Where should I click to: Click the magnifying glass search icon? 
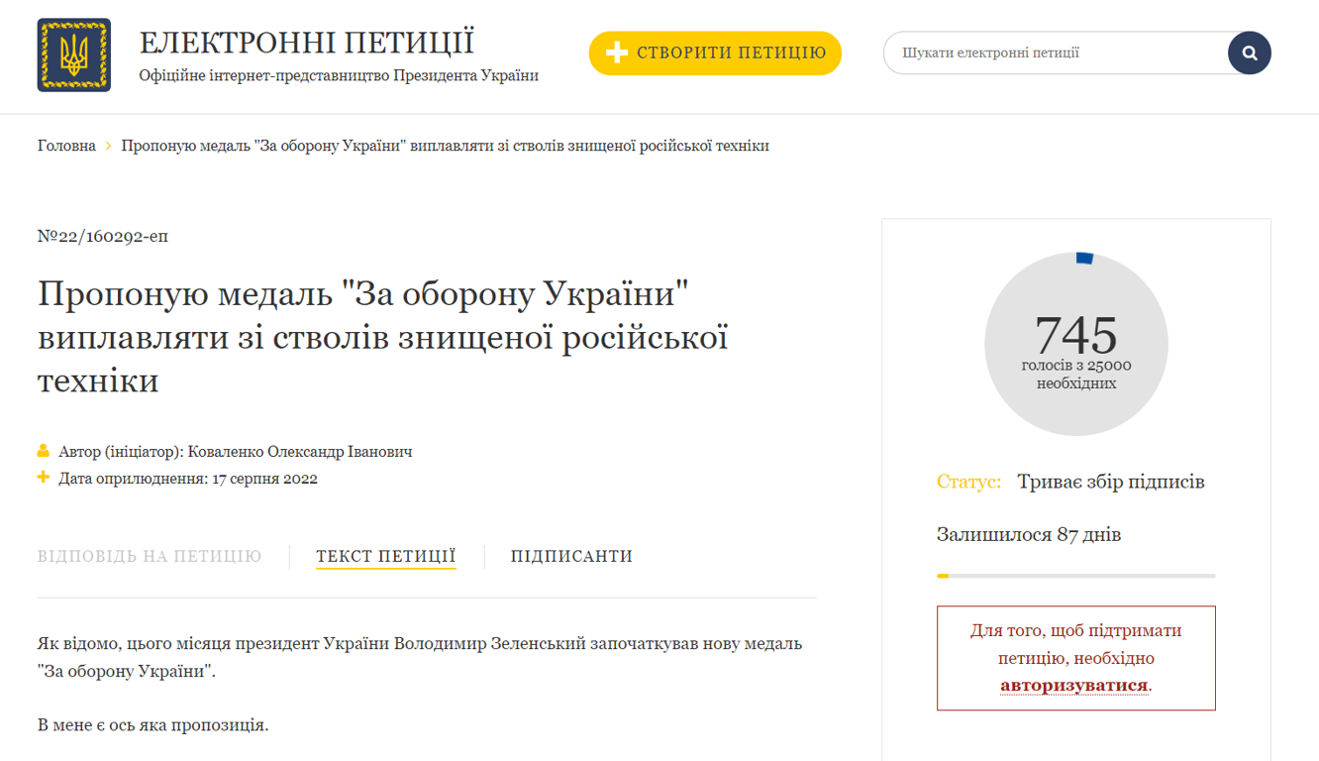[1249, 53]
